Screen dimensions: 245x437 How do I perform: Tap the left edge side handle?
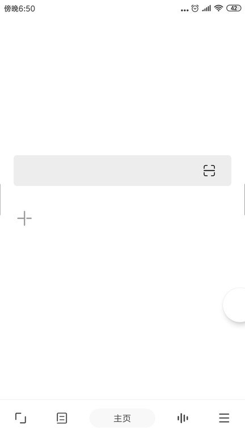tap(1, 200)
